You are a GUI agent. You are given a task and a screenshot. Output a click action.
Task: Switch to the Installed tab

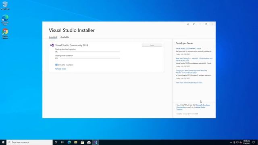point(53,37)
